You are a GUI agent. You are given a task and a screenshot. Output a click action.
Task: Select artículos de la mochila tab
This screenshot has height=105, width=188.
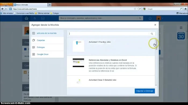(x=47, y=33)
